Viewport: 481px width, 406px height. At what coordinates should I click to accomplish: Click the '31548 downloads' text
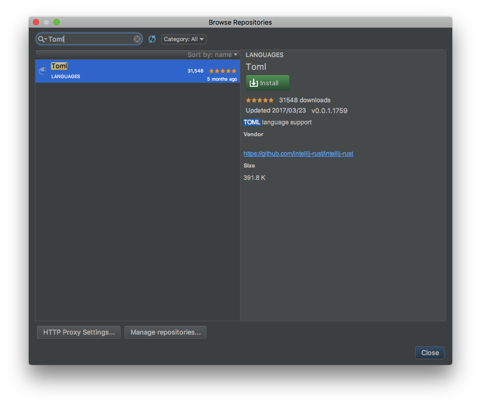point(305,100)
